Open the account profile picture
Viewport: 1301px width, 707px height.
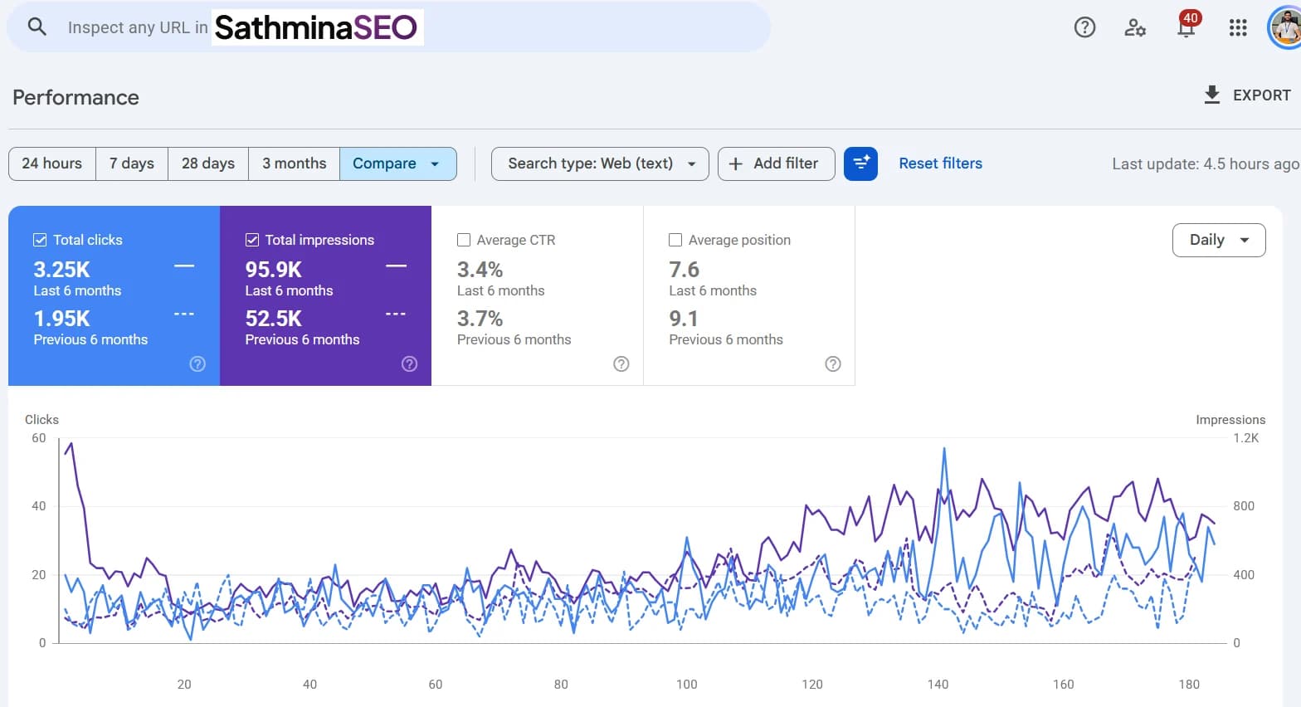[x=1284, y=27]
